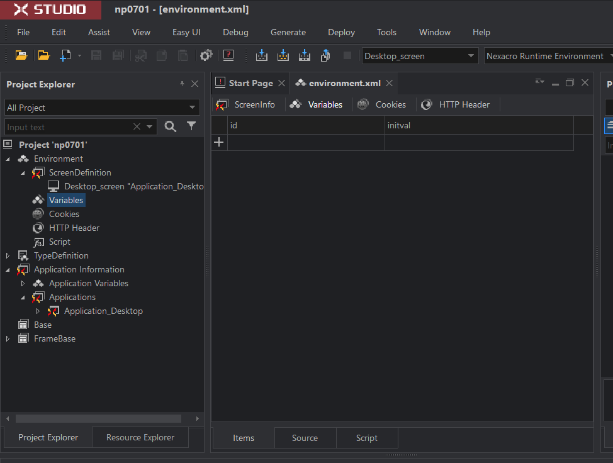Image resolution: width=613 pixels, height=463 pixels.
Task: Open the Window menu
Action: tap(435, 33)
